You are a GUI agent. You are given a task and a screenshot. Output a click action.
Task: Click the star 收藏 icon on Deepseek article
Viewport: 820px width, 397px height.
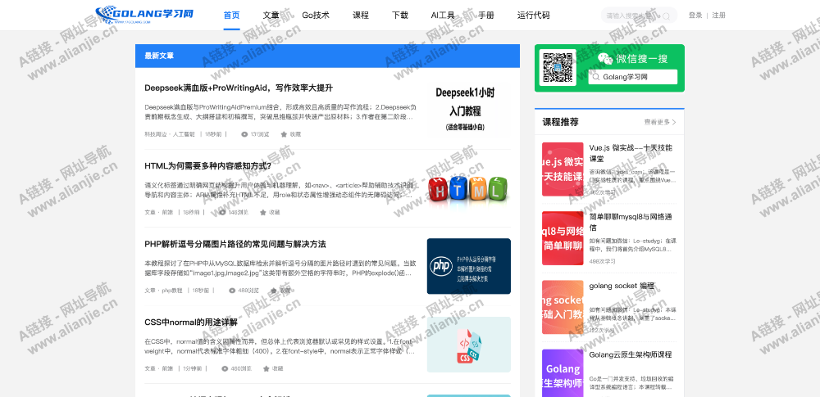point(284,134)
